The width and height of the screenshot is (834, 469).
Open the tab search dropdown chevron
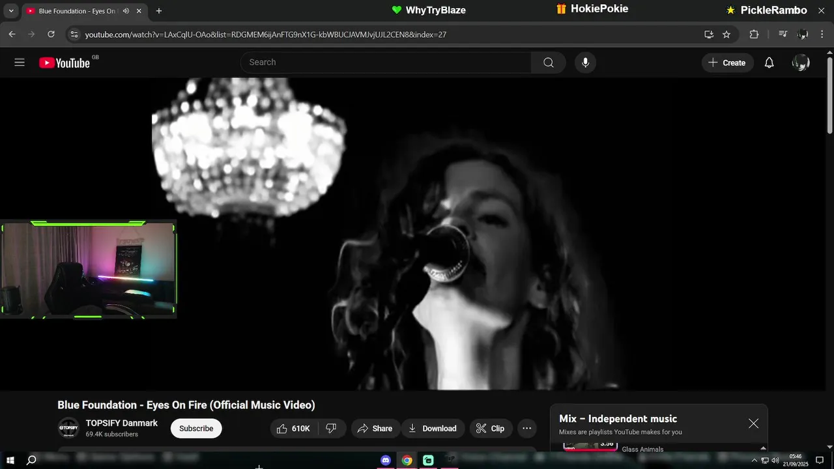(x=10, y=11)
